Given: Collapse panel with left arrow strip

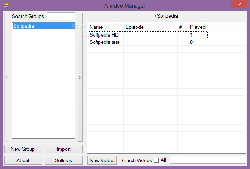Looking at the screenshot, I should [7, 78].
